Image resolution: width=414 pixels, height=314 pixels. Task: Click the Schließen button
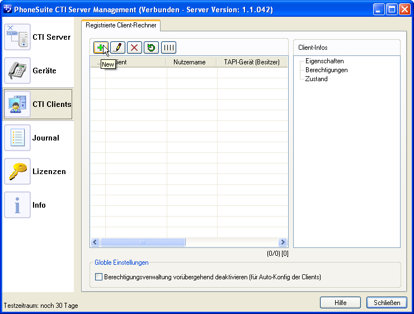tap(387, 302)
